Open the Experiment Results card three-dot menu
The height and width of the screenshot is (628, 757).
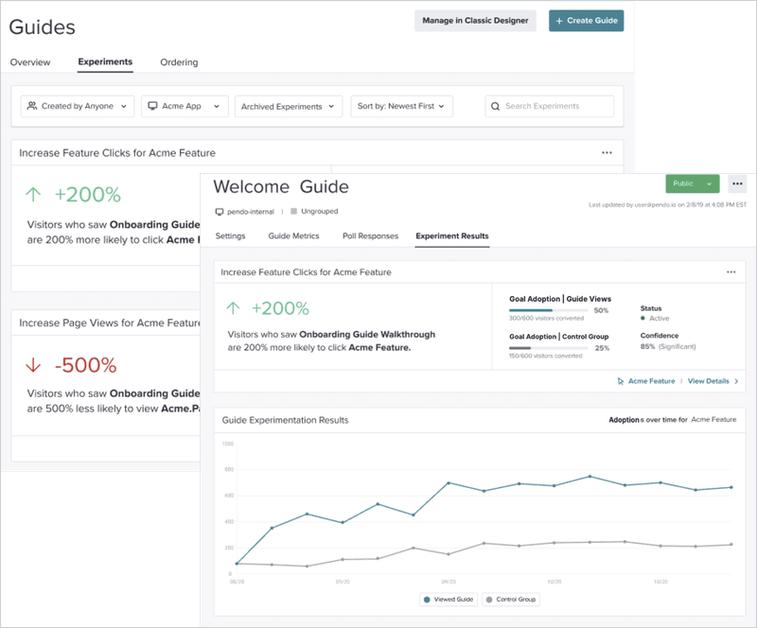click(x=731, y=272)
